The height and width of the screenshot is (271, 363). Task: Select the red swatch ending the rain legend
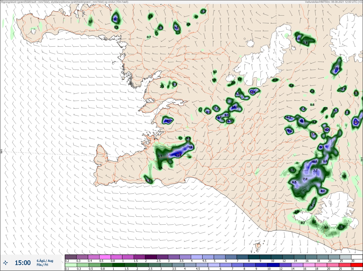coord(356,265)
